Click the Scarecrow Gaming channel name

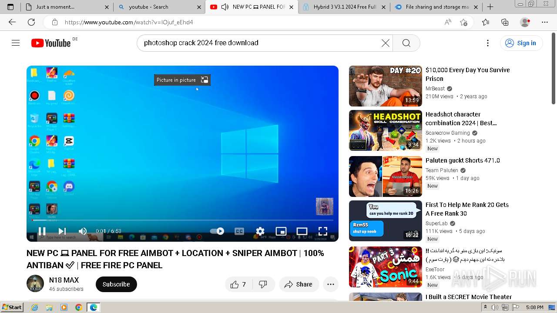tap(448, 133)
